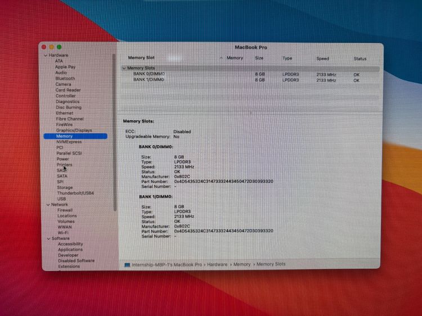This screenshot has height=316, width=422.
Task: Select Printers in the sidebar
Action: 64,165
